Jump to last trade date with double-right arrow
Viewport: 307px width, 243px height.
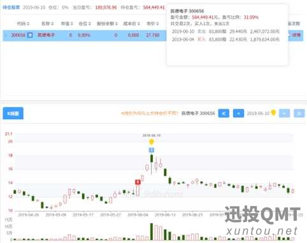[x=299, y=113]
